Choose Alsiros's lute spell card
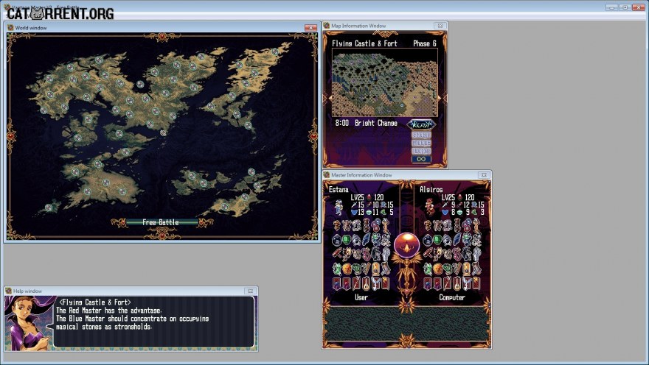 (457, 283)
